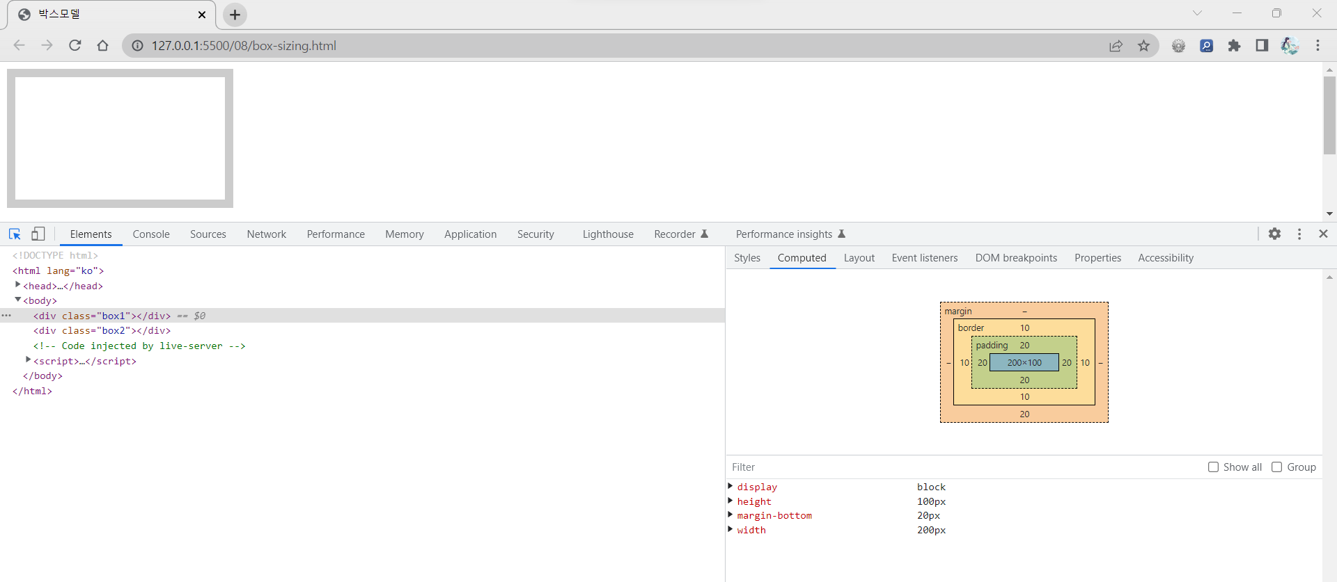Expand the margin-bottom computed property
The width and height of the screenshot is (1337, 582).
[730, 515]
